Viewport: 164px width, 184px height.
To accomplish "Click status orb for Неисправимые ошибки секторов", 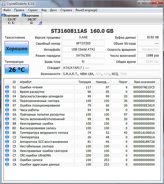I will [x=7, y=151].
